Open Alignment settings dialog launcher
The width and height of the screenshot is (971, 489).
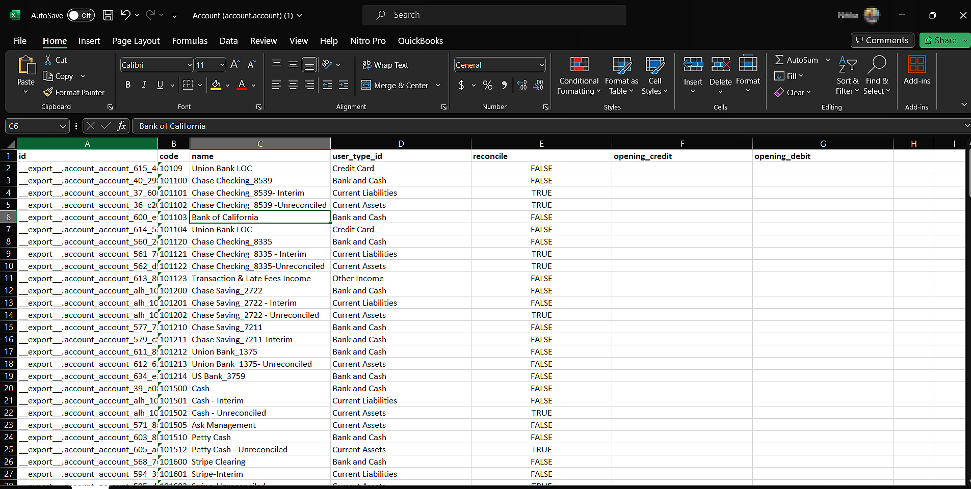(x=444, y=107)
